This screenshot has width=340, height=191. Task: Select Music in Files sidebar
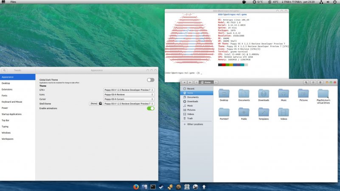pos(197,106)
